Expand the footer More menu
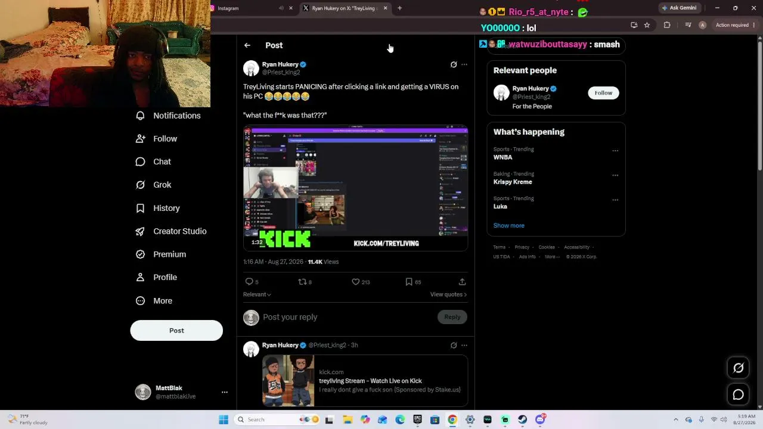Viewport: 763px width, 429px height. pos(551,257)
